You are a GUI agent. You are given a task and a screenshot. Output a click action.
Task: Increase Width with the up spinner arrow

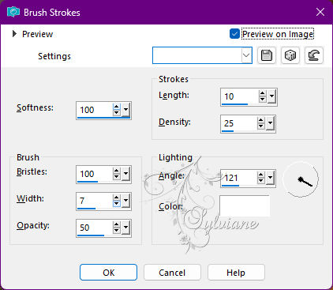point(117,198)
